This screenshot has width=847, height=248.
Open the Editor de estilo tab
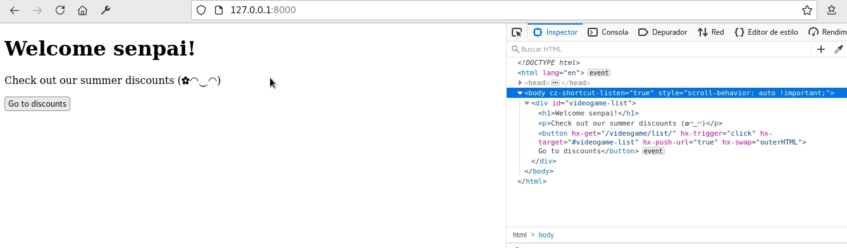[x=766, y=32]
